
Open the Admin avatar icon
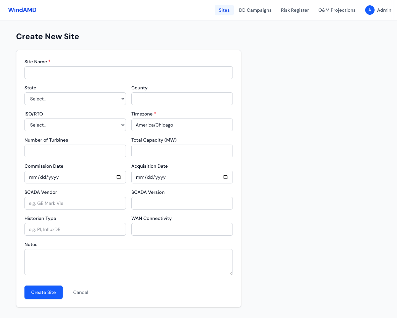pos(370,10)
